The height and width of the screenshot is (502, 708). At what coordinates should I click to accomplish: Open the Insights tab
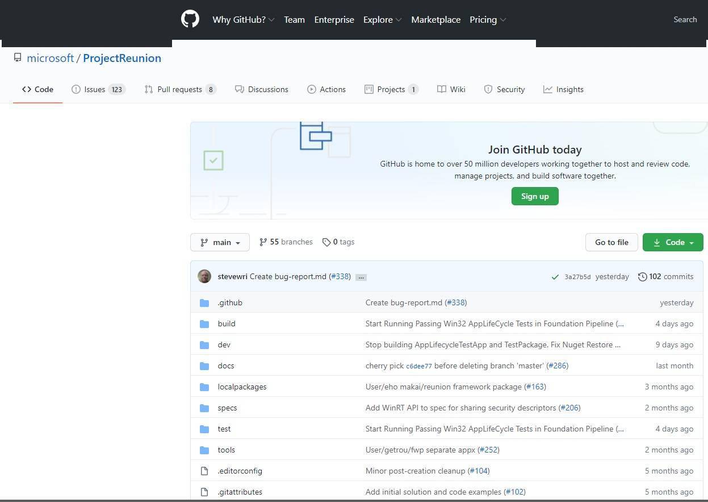pos(563,89)
